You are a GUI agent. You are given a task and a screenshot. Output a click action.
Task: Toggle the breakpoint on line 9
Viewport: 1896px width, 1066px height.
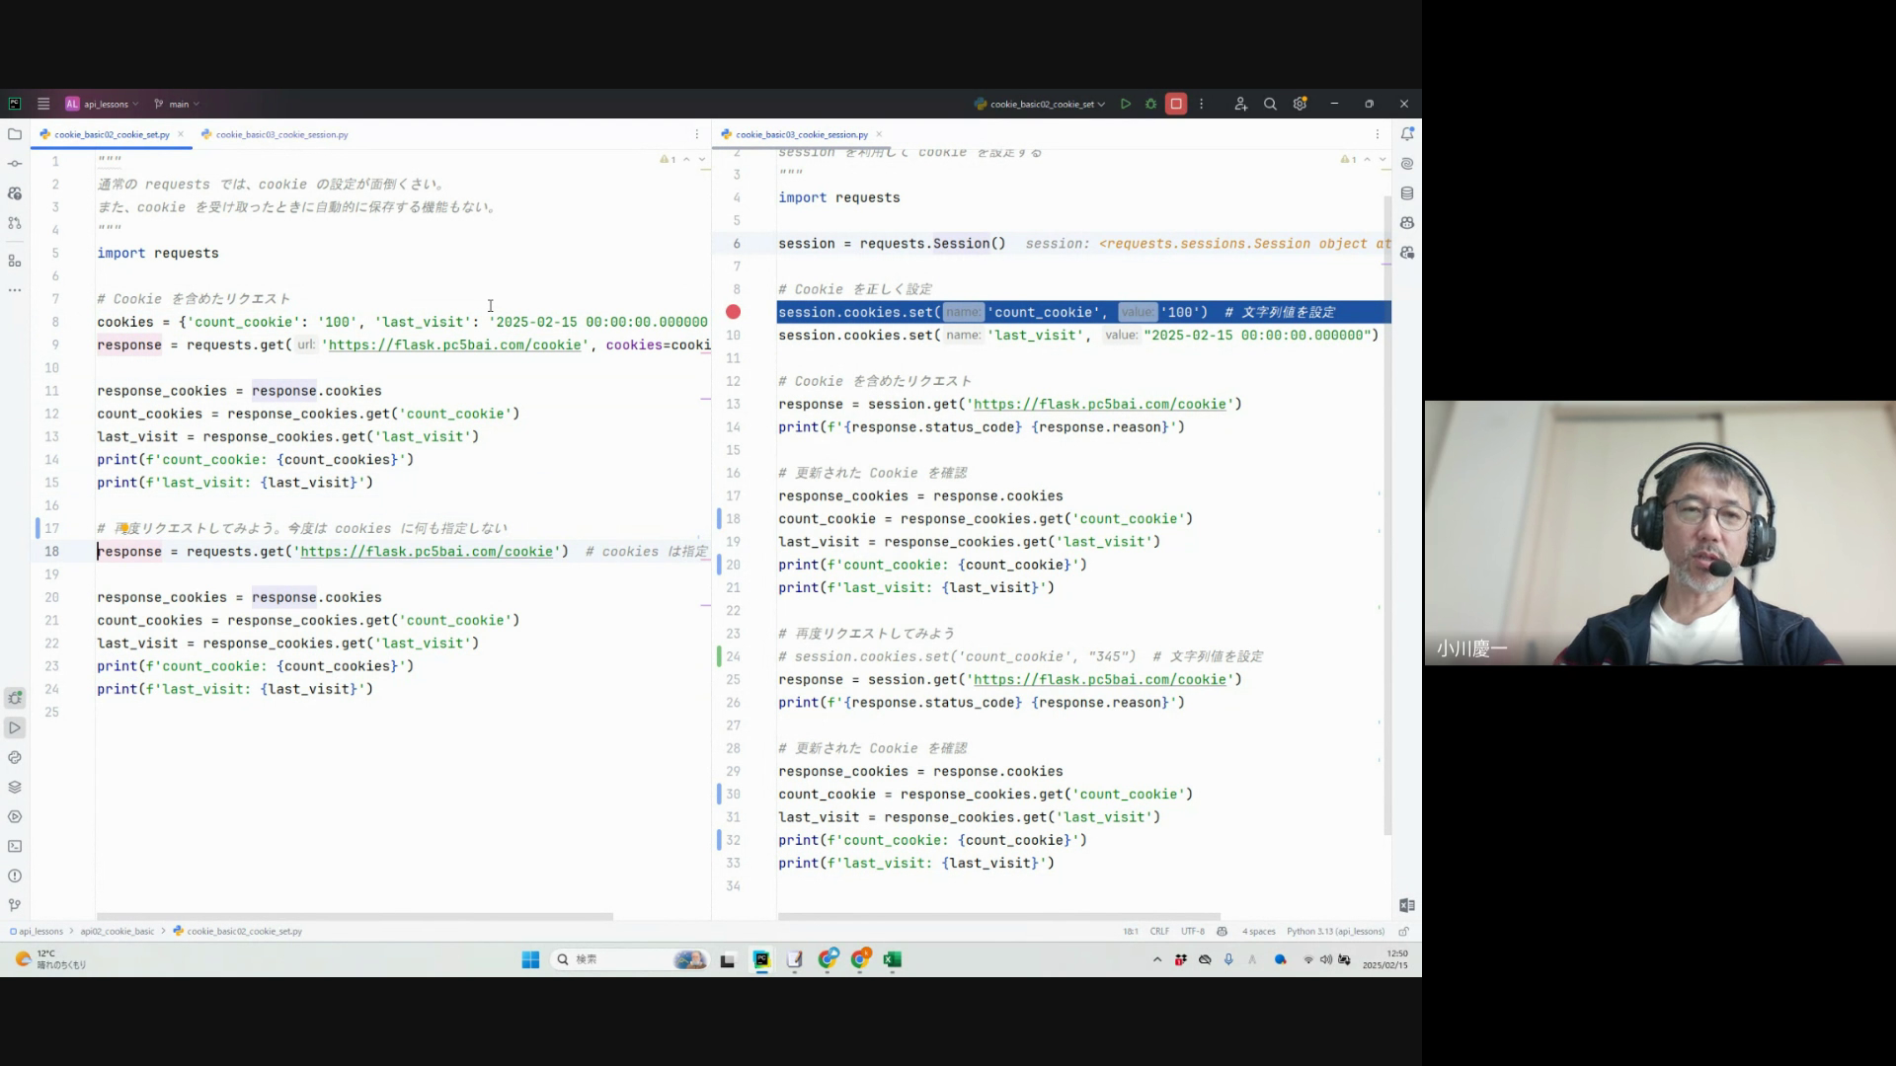click(733, 312)
